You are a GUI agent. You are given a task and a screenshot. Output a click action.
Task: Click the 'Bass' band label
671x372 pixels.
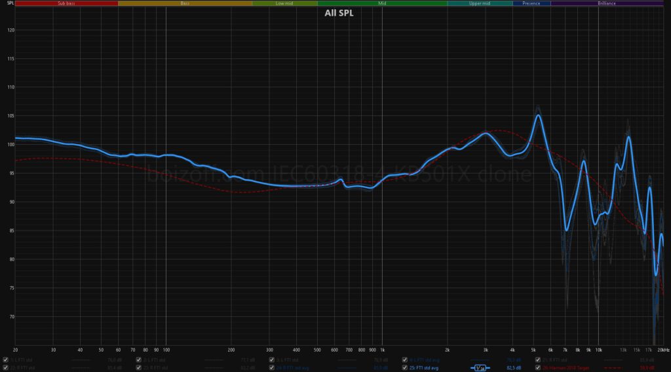[185, 3]
